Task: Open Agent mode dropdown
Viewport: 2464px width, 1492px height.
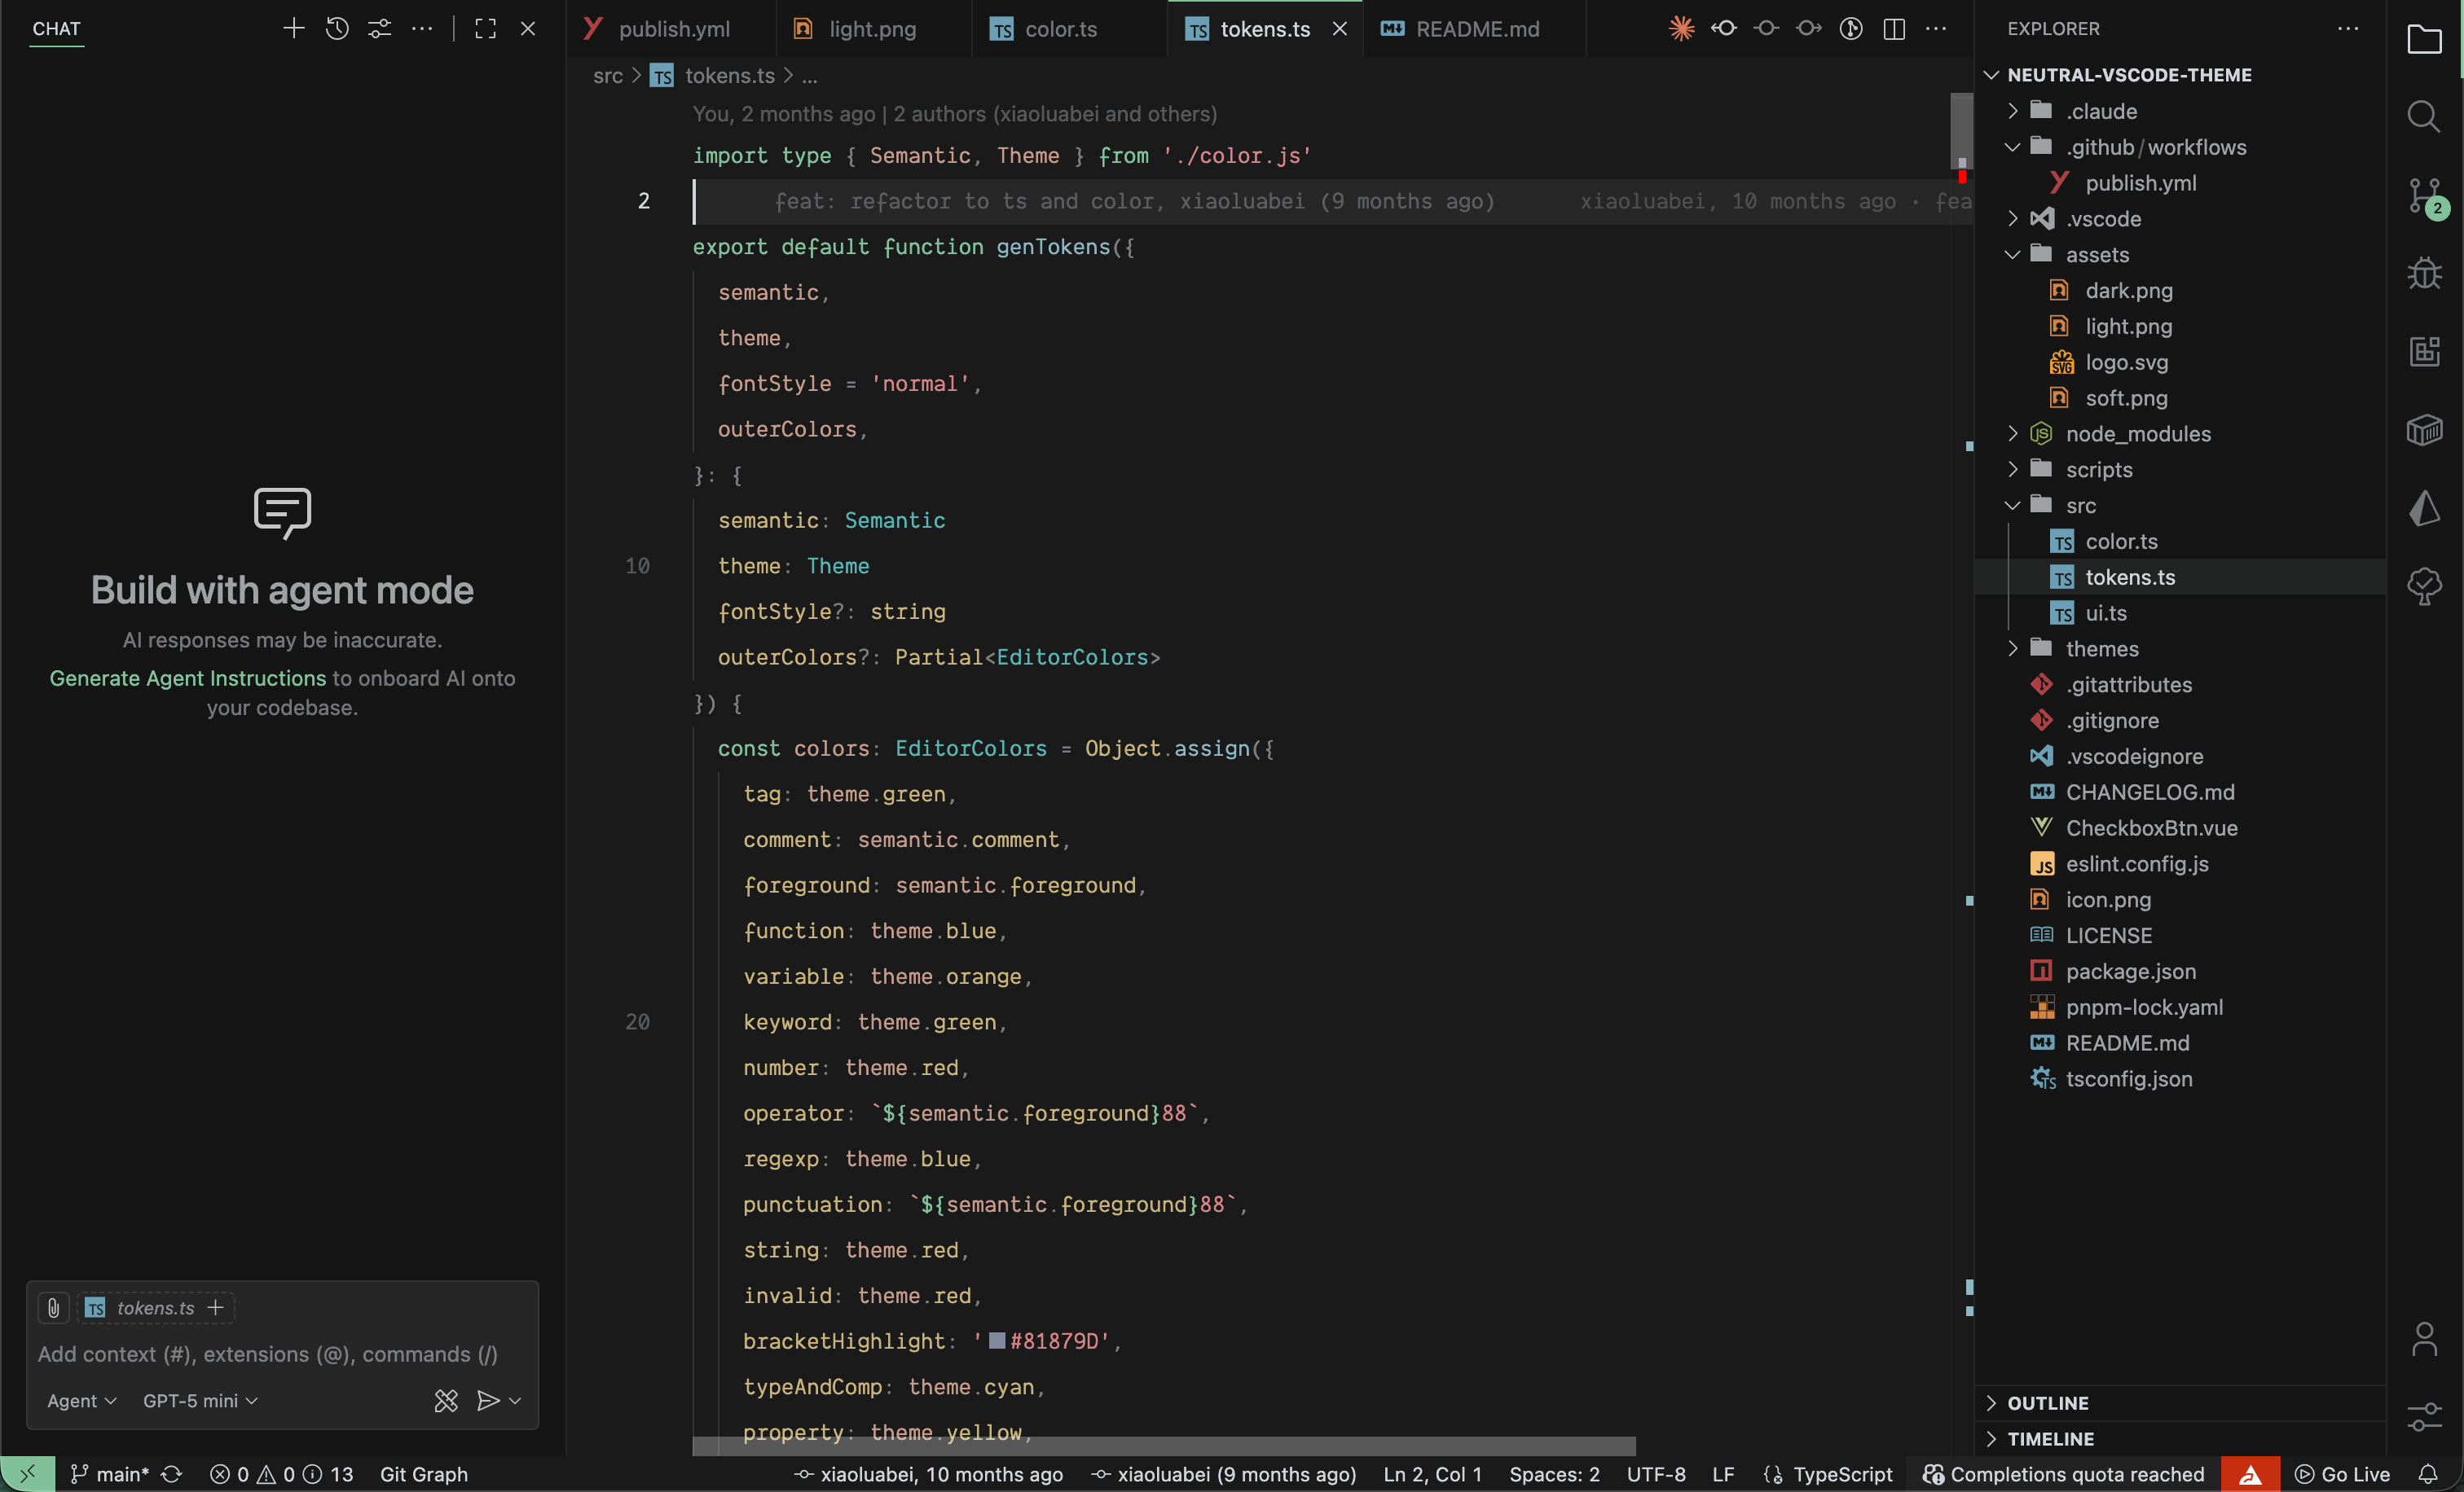Action: coord(81,1401)
